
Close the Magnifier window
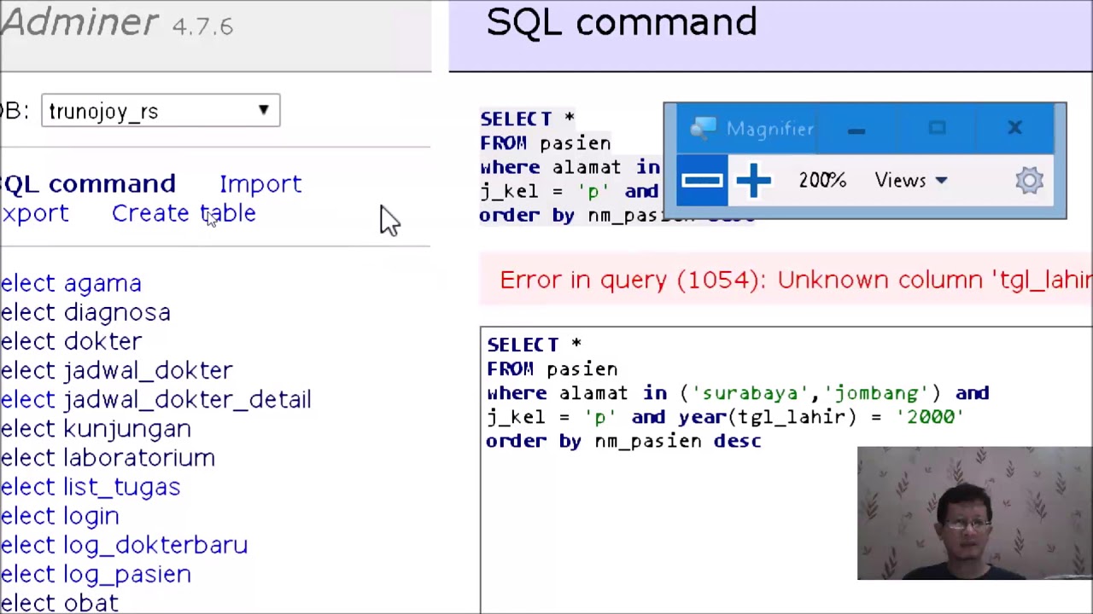click(1014, 129)
